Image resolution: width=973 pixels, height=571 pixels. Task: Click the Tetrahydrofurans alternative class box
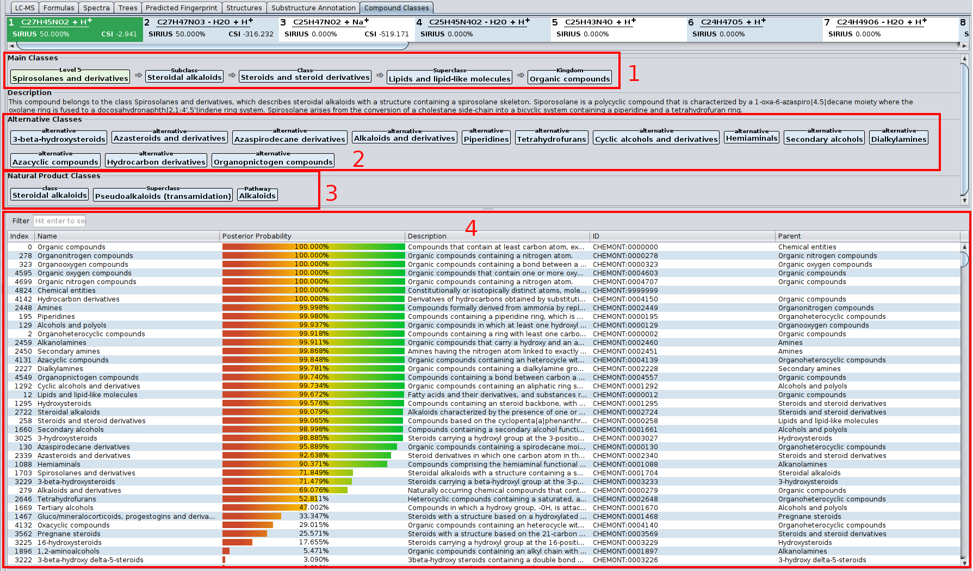point(551,139)
